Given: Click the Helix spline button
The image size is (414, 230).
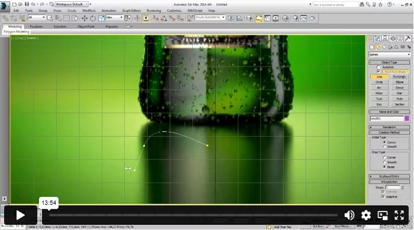Looking at the screenshot, I should [399, 98].
